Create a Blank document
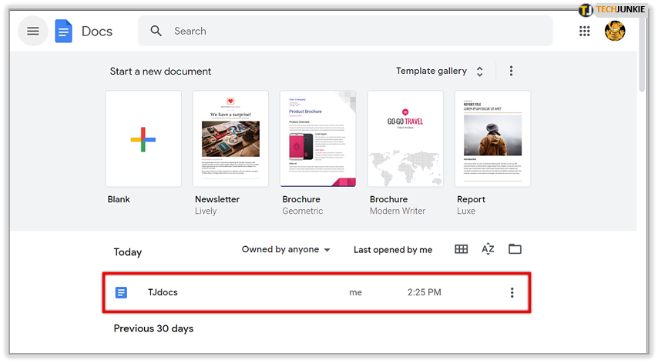 point(143,138)
